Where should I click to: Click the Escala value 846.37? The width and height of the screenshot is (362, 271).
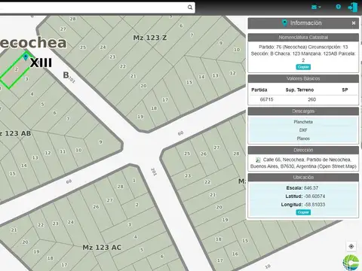(311, 188)
